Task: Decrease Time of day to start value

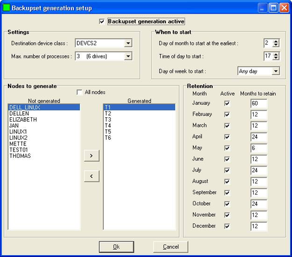Action: point(276,58)
